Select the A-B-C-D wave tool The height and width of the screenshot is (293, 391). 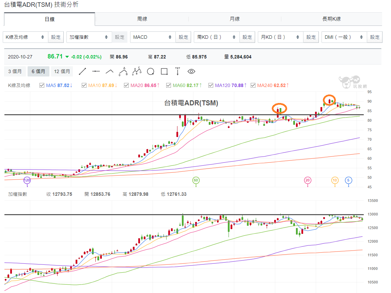tap(137, 71)
